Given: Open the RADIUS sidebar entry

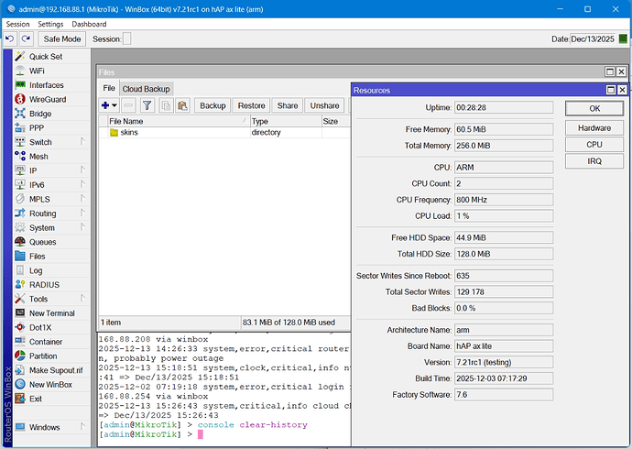Looking at the screenshot, I should click(51, 285).
